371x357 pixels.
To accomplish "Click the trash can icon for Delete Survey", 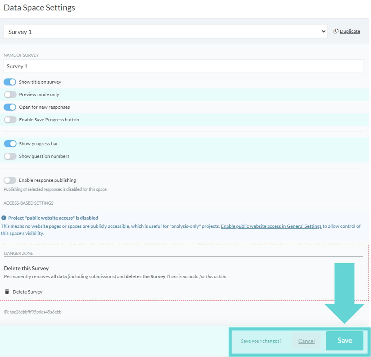I will (x=7, y=292).
